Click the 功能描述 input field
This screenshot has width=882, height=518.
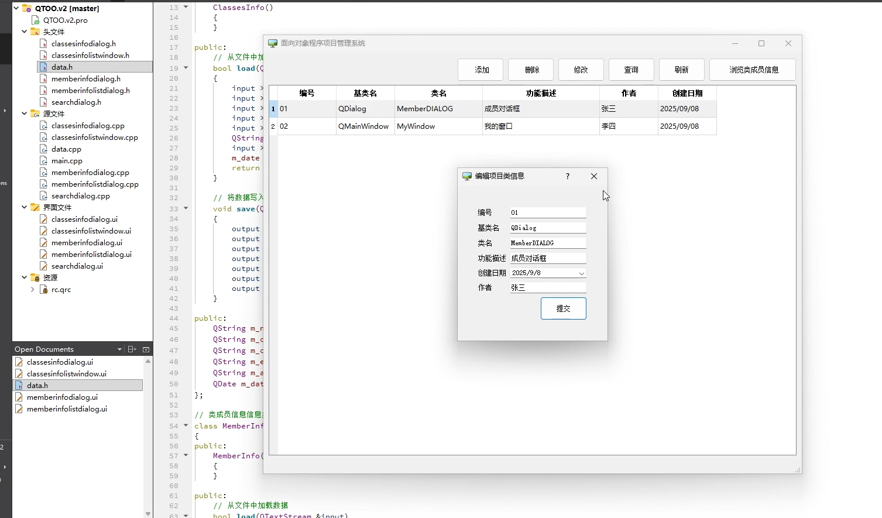click(548, 258)
